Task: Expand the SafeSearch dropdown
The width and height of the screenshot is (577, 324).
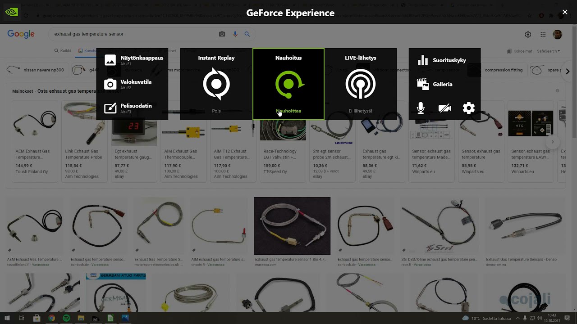Action: click(x=548, y=51)
